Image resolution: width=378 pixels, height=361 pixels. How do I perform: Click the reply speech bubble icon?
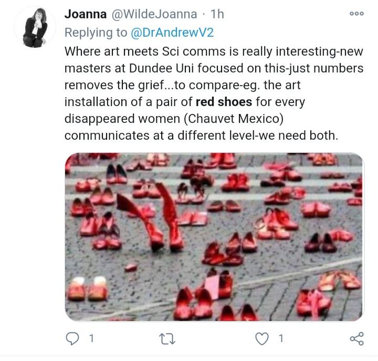[72, 338]
